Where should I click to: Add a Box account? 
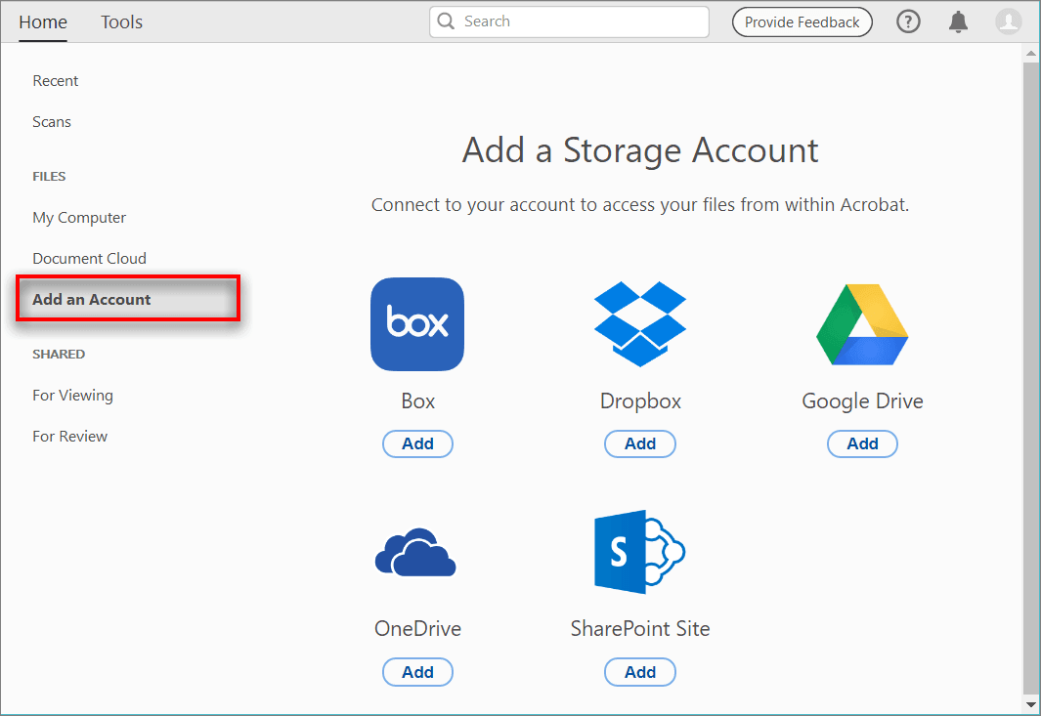point(417,443)
